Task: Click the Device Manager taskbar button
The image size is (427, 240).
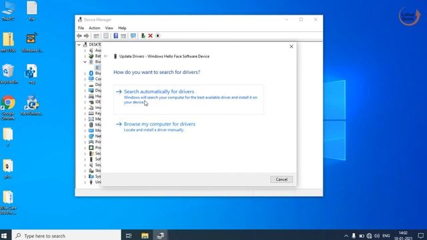Action: coord(161,235)
